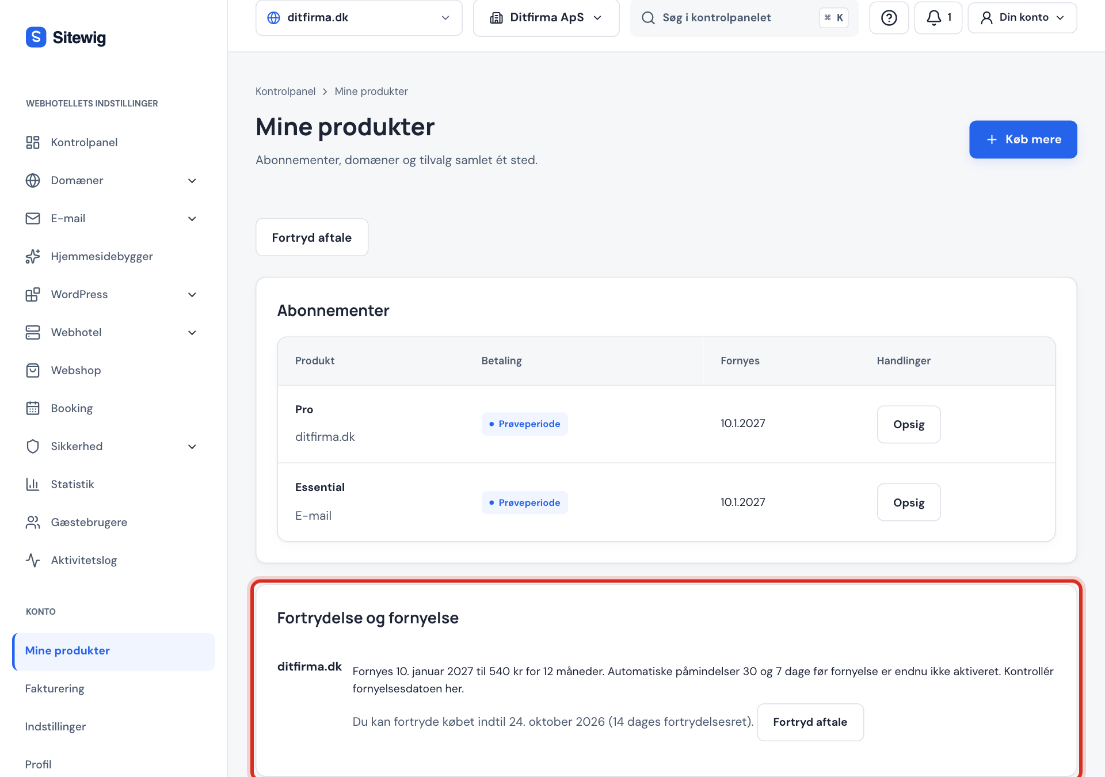Screen dimensions: 1105x777
Task: Click Opsig for the Essential subscription
Action: pyautogui.click(x=909, y=502)
